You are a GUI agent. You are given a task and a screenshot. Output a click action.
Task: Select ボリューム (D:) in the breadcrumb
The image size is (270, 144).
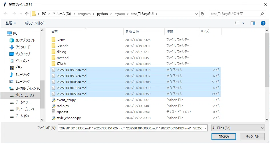pos(62,14)
